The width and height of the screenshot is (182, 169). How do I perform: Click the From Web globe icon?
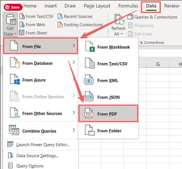click(22, 25)
